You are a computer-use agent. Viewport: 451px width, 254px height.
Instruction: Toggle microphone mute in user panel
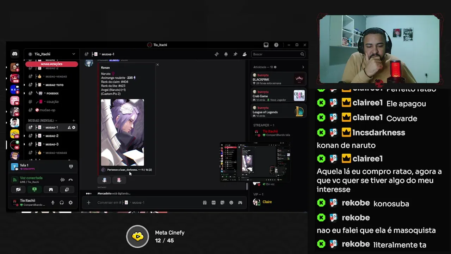(x=53, y=202)
